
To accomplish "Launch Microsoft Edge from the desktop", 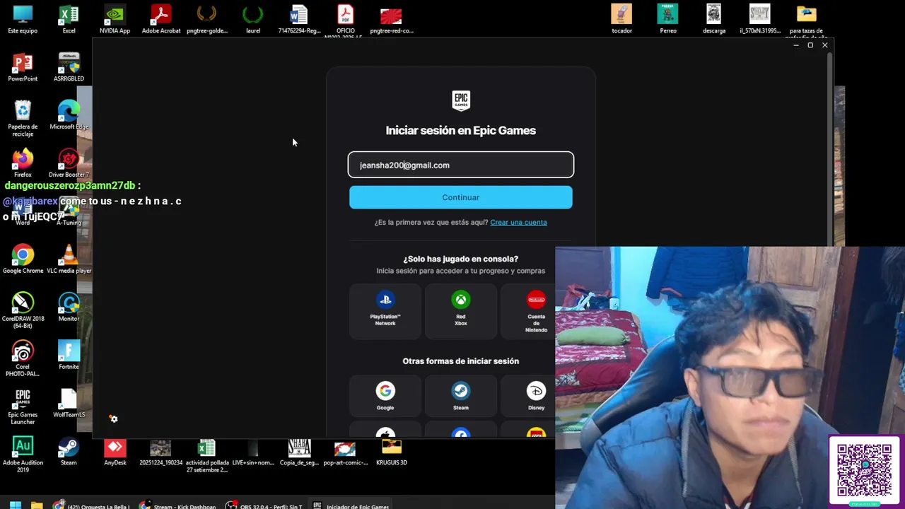I will [x=69, y=115].
